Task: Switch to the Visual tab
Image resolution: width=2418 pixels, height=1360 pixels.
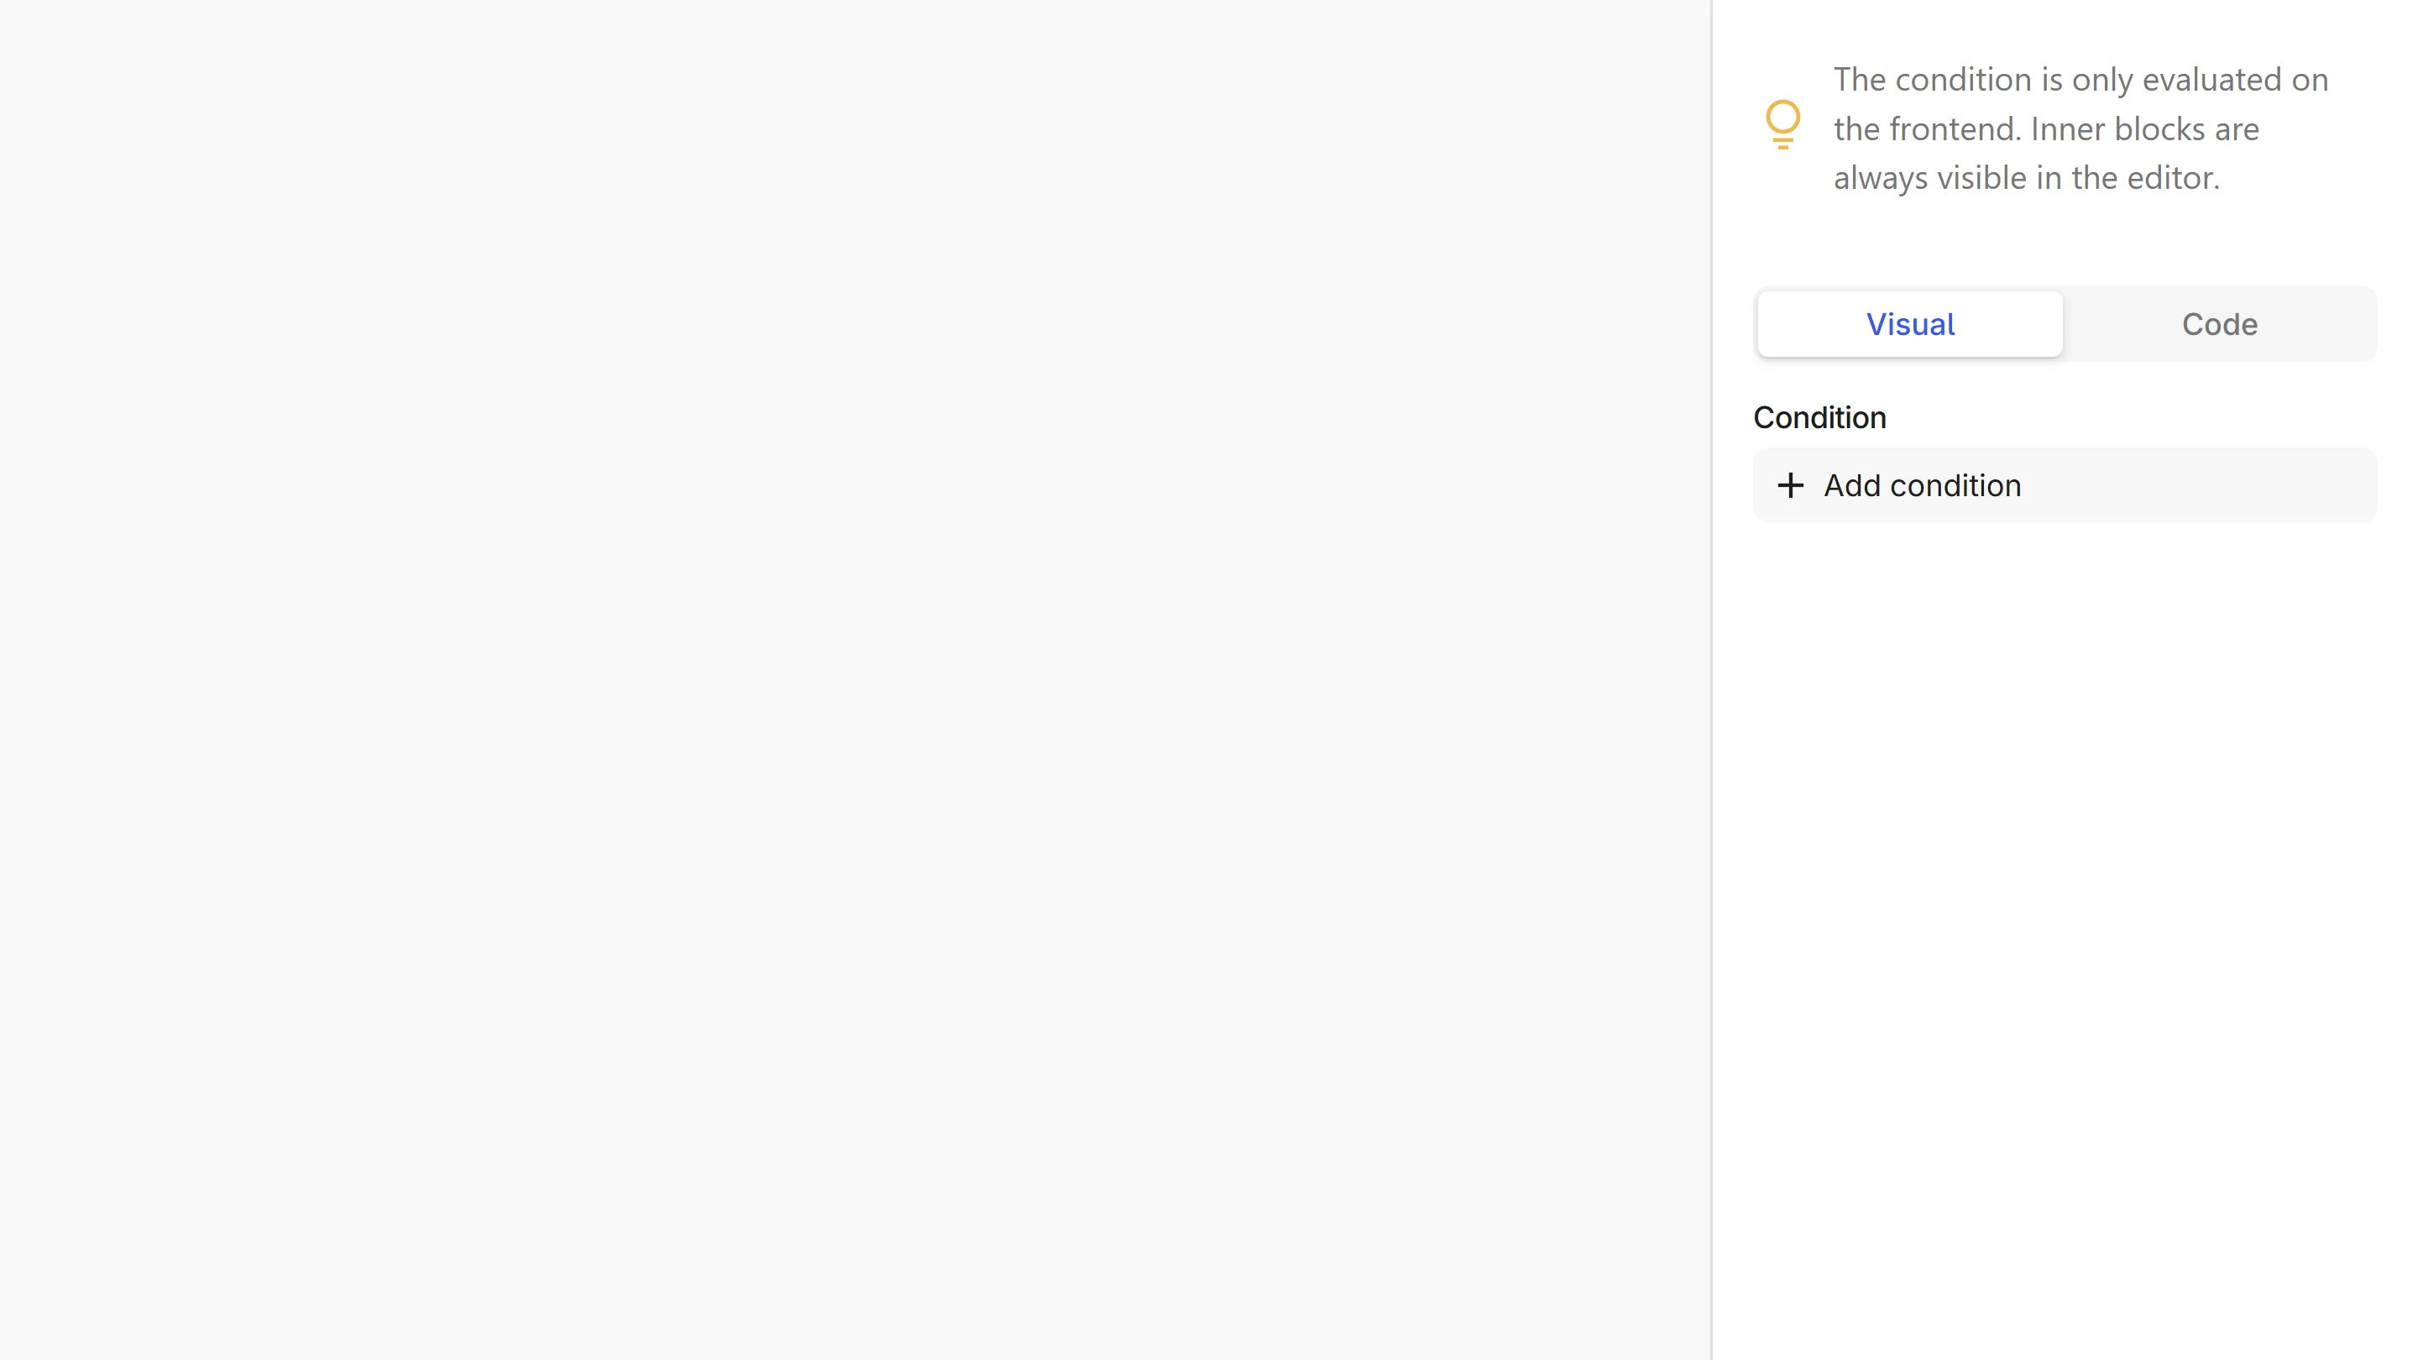Action: [1909, 324]
